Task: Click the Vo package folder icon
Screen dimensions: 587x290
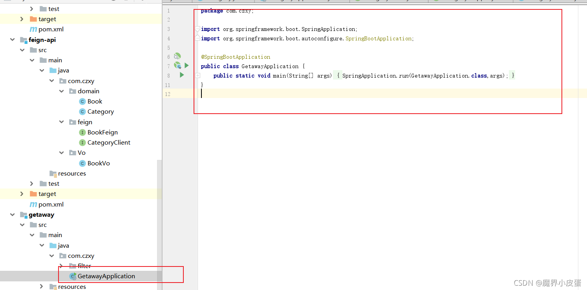Action: 73,153
